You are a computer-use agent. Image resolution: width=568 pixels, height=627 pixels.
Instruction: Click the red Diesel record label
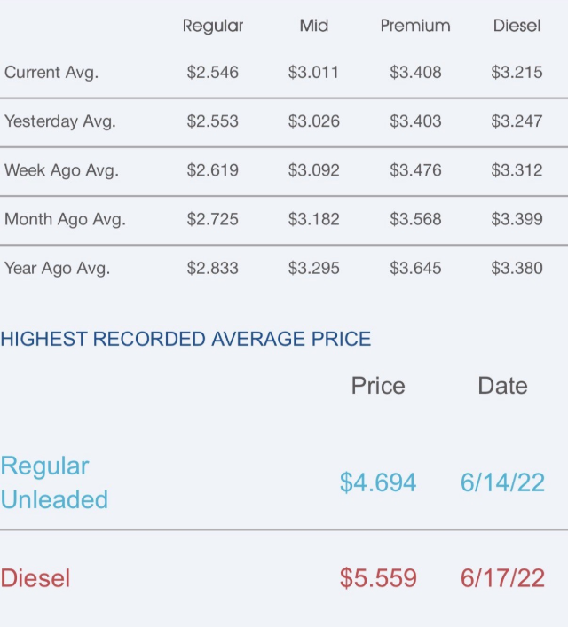pos(35,578)
